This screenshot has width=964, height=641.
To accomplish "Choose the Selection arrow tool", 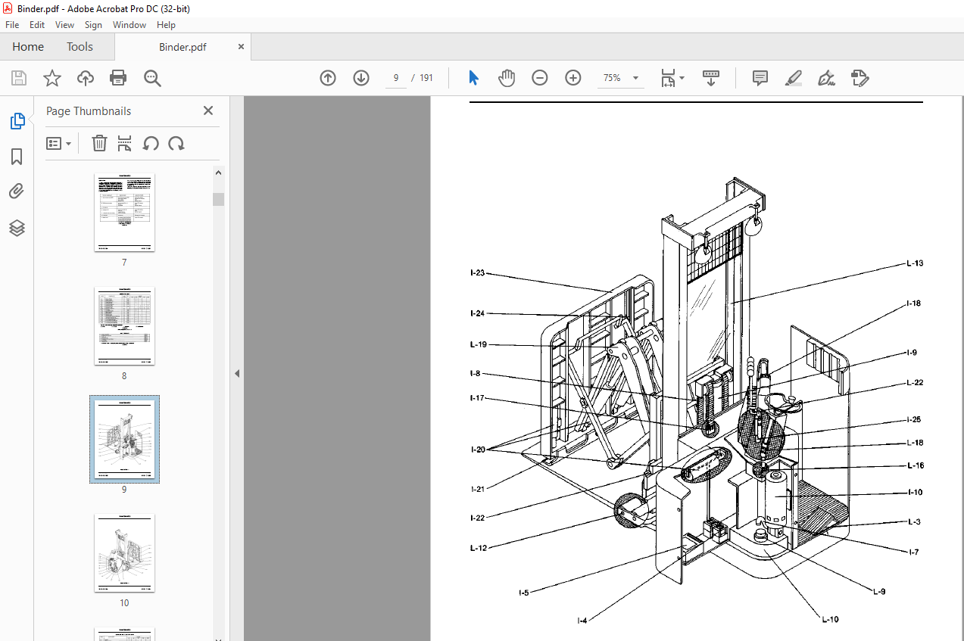I will [474, 78].
